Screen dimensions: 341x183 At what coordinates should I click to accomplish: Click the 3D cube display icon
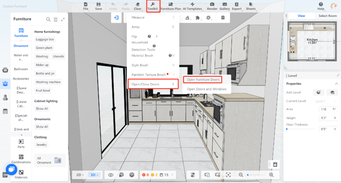pos(121,175)
